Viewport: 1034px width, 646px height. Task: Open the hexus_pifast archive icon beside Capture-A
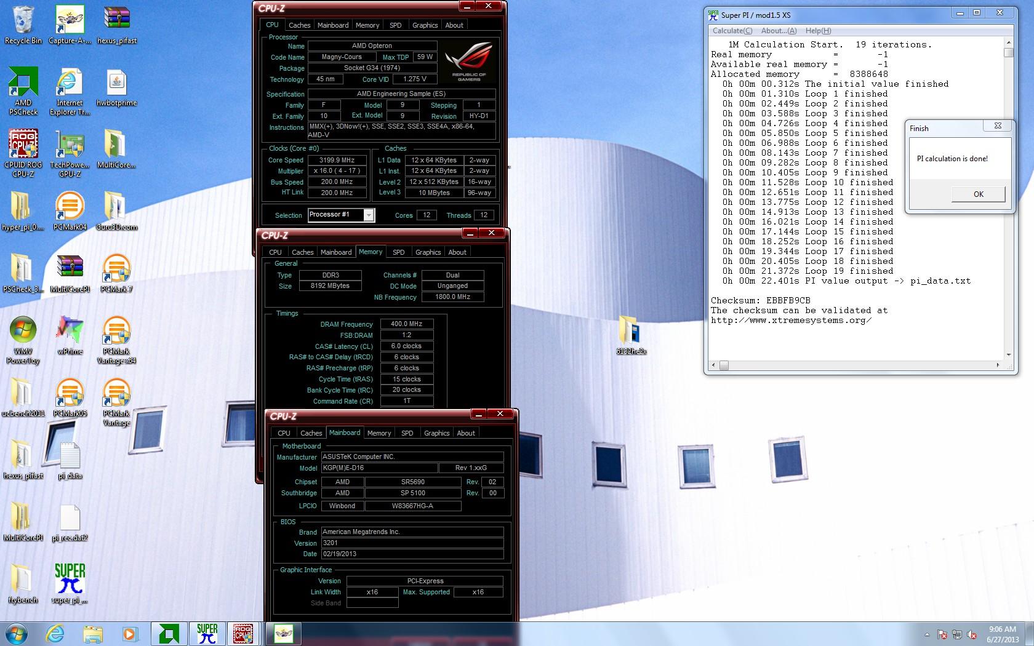[x=116, y=25]
